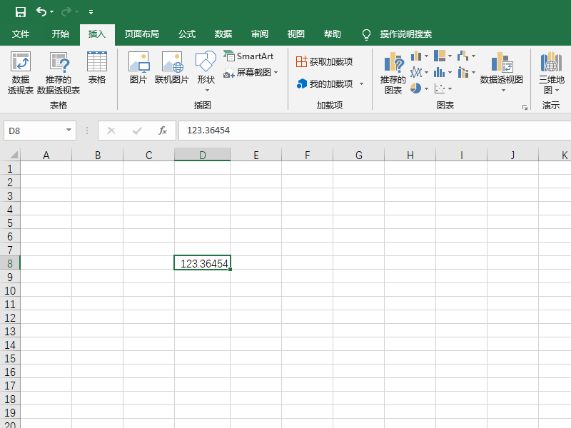This screenshot has height=428, width=571.
Task: Click the Insert Function fx button
Action: (163, 131)
